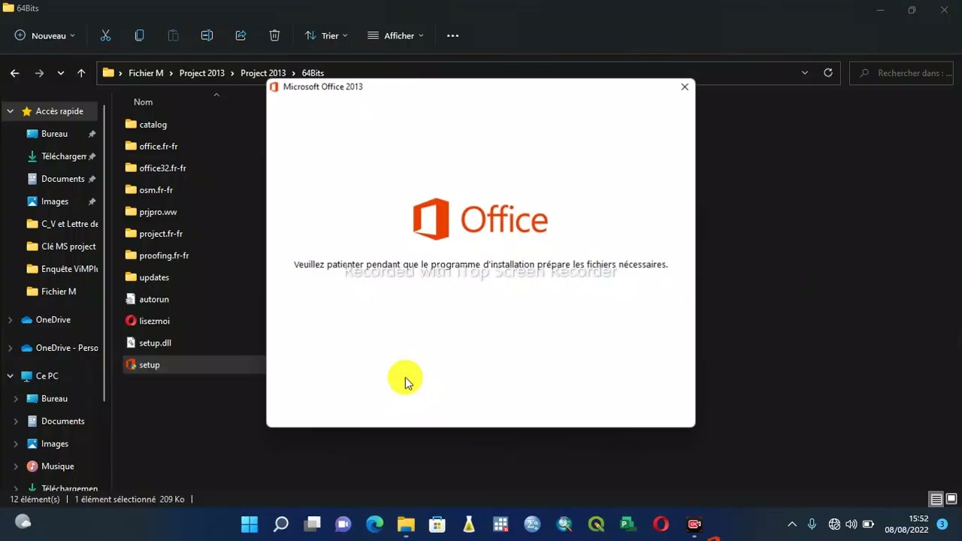Show hidden system tray icons
The height and width of the screenshot is (541, 962).
point(791,524)
